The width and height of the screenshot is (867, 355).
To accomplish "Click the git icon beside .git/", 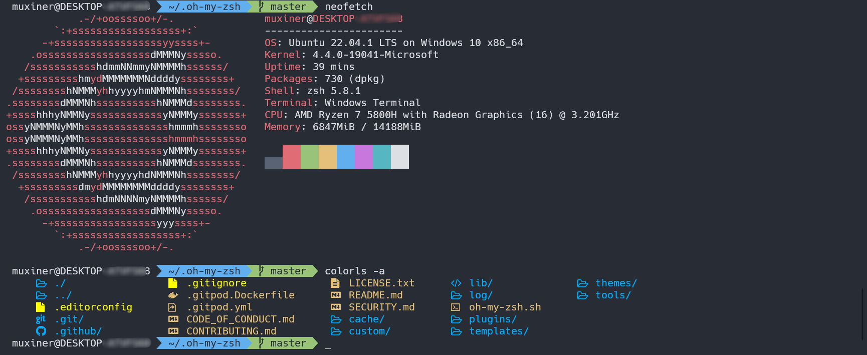I will (x=41, y=319).
